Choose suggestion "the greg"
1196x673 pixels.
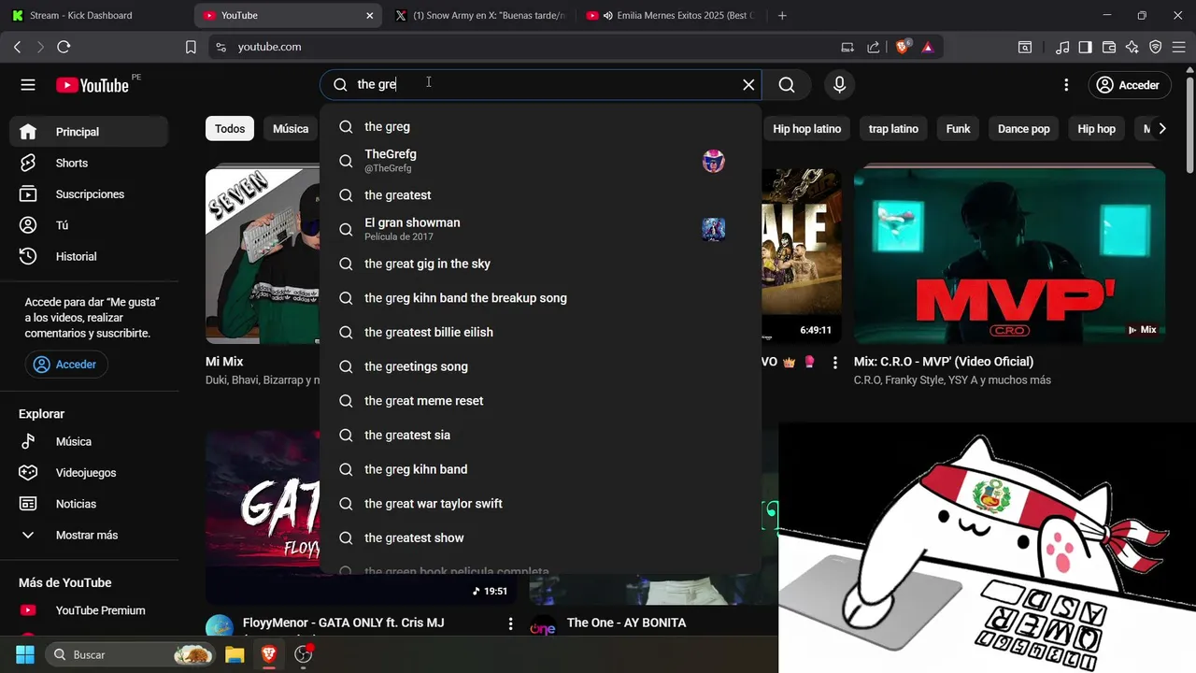pyautogui.click(x=540, y=127)
